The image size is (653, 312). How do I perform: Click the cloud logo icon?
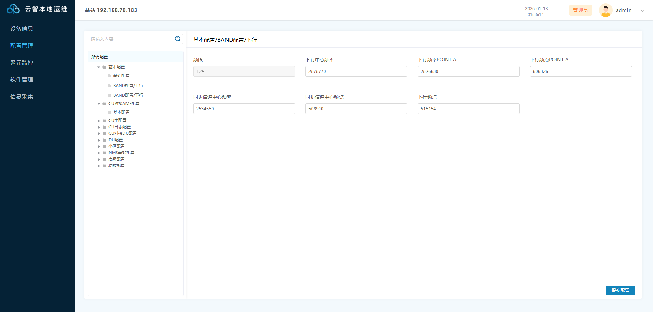(13, 9)
